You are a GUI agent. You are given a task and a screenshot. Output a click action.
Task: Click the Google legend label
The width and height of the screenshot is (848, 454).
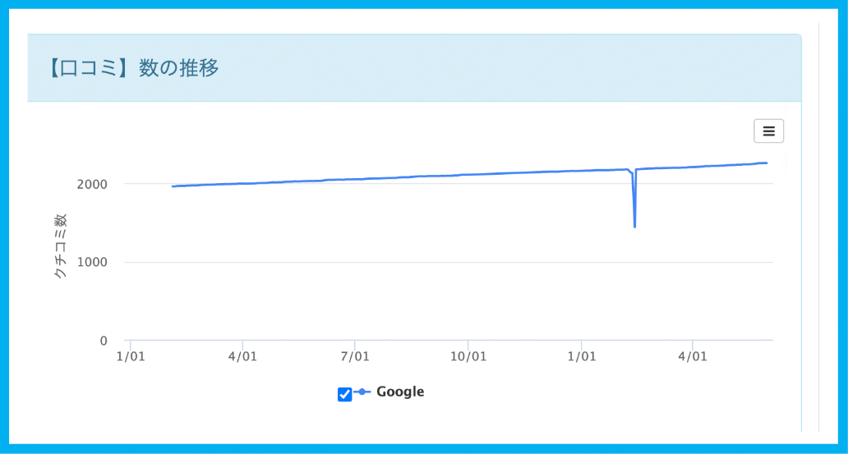point(400,392)
